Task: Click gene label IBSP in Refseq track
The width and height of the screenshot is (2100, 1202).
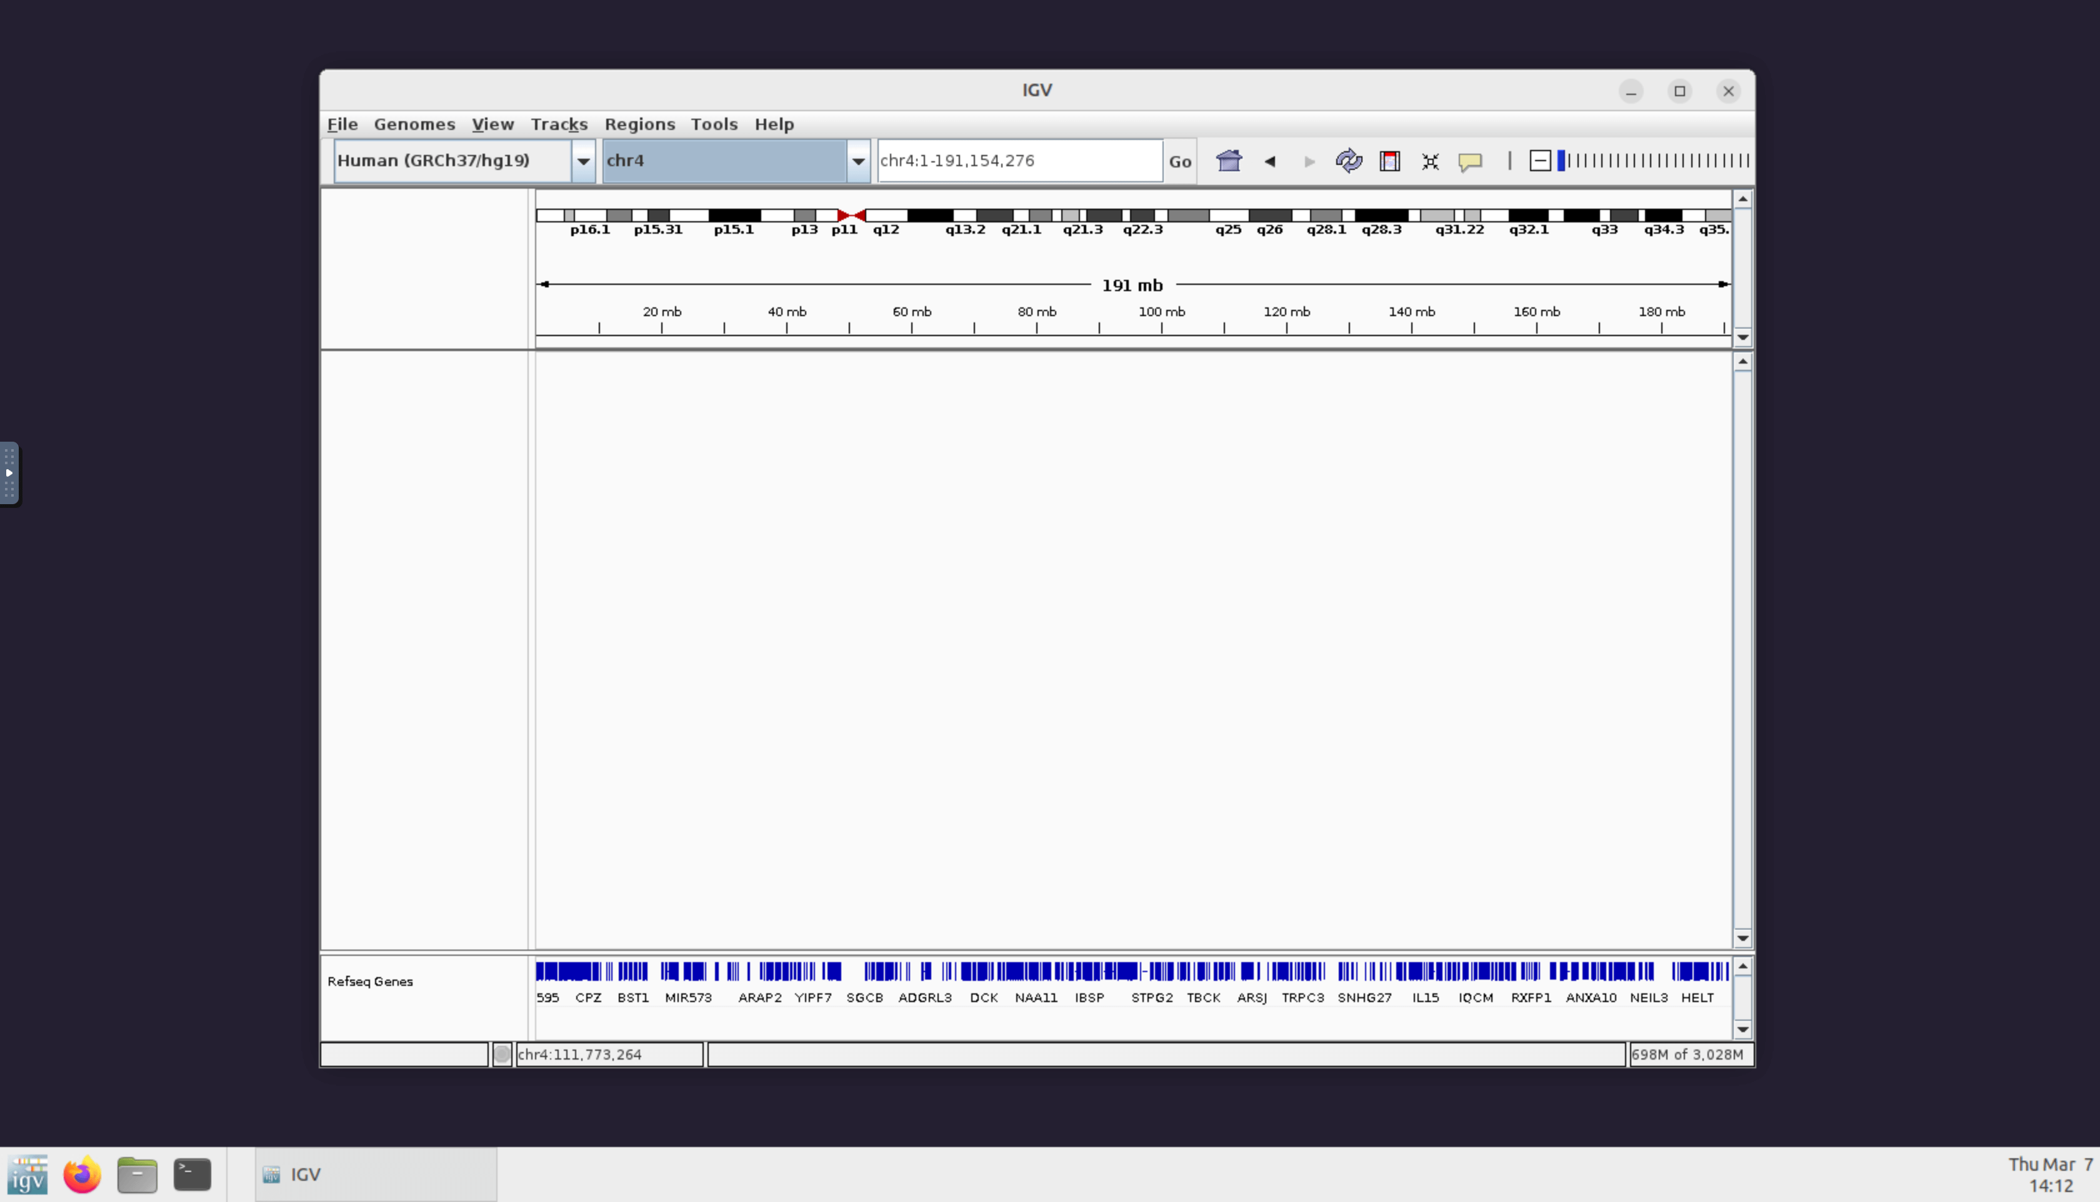Action: pyautogui.click(x=1089, y=997)
